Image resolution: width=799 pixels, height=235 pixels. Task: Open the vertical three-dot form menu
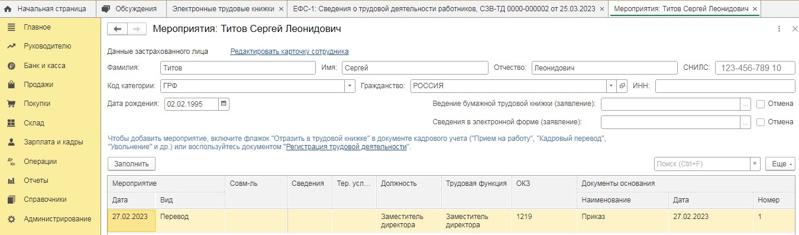(779, 29)
